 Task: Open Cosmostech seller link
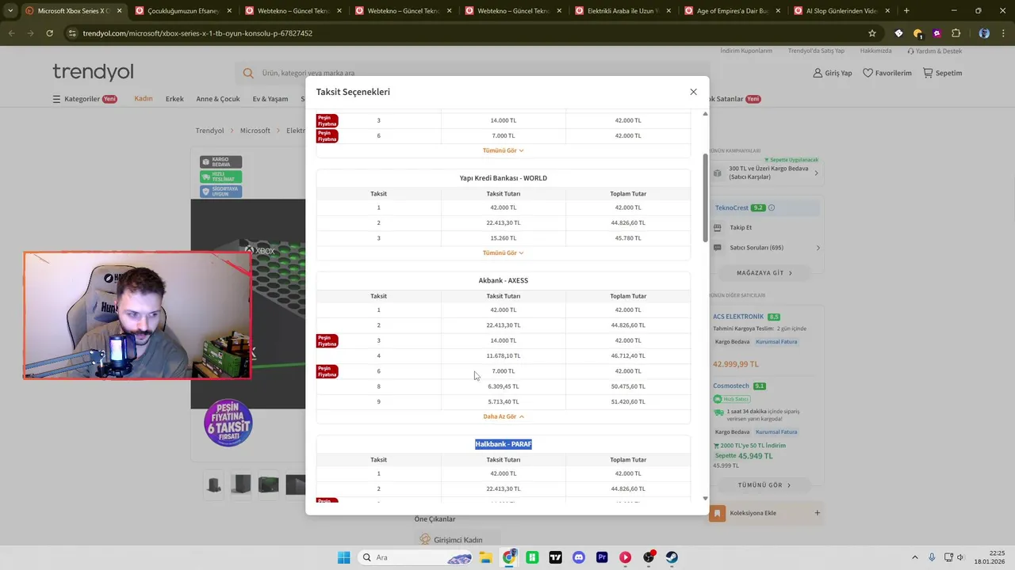pos(731,386)
